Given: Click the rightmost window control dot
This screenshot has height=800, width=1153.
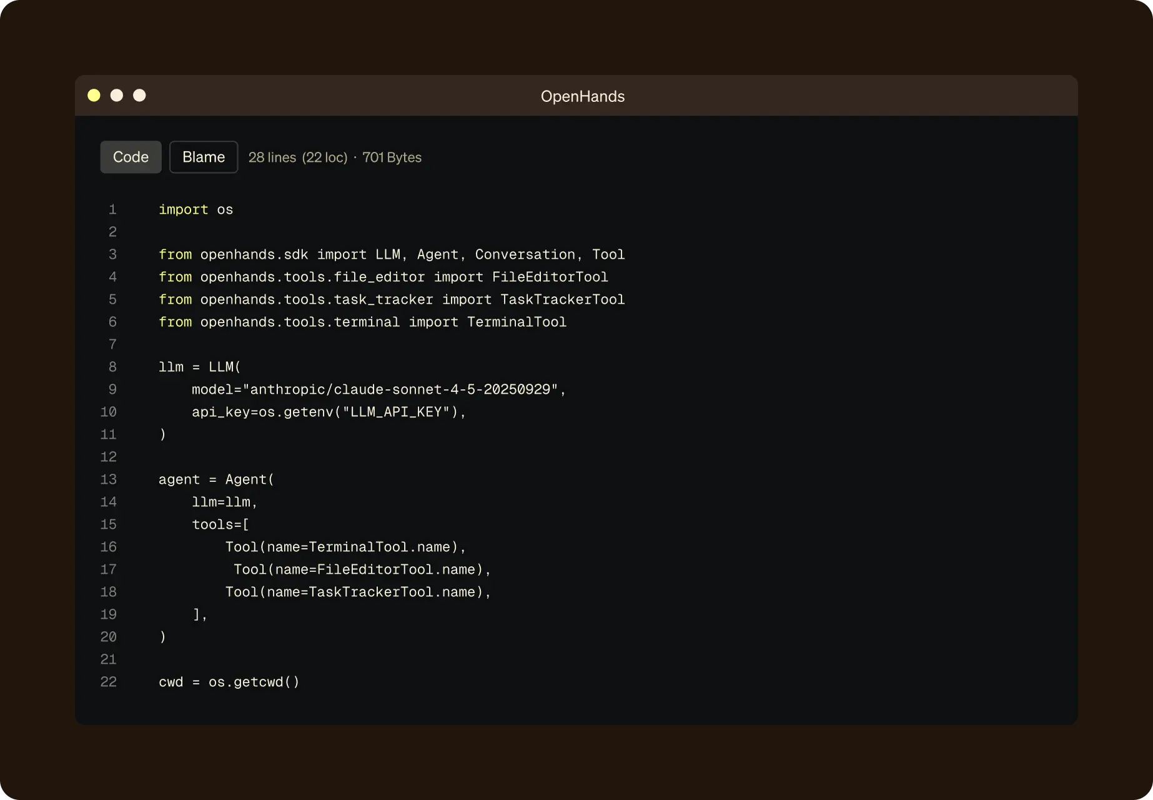Looking at the screenshot, I should pos(139,95).
